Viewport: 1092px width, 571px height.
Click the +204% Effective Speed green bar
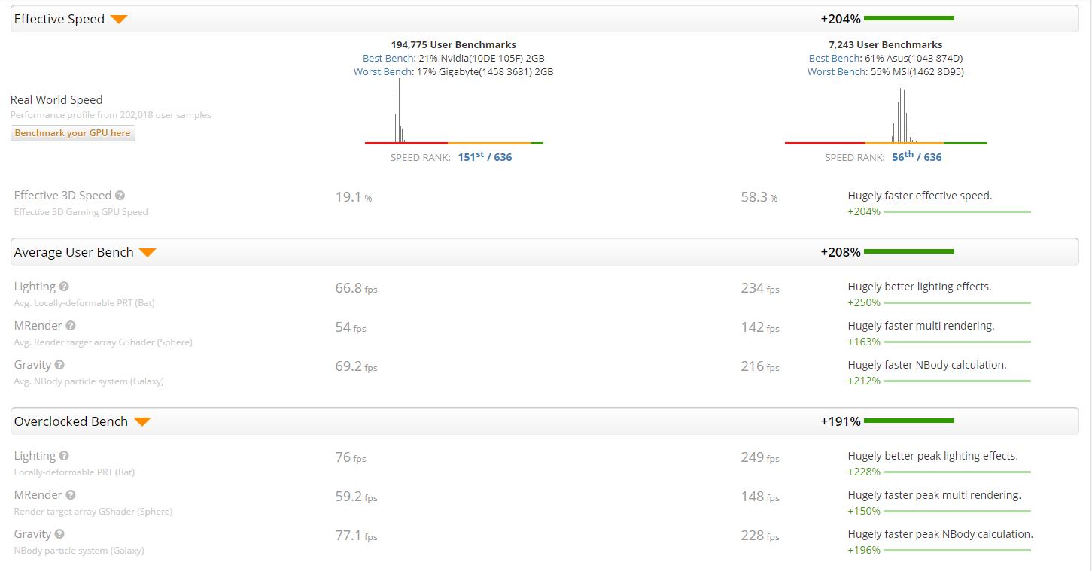pos(908,18)
